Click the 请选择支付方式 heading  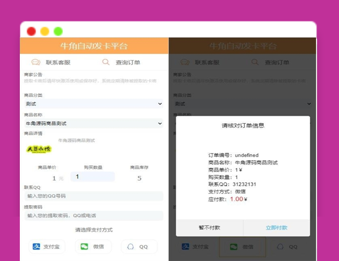(x=94, y=230)
